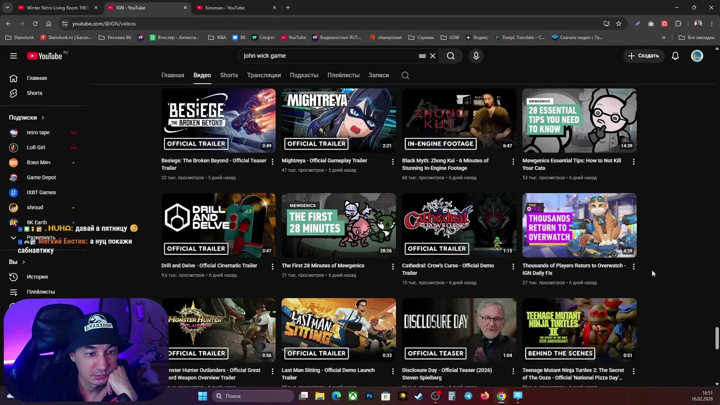Viewport: 720px width, 405px height.
Task: Expand the Подписки section
Action: (x=26, y=118)
